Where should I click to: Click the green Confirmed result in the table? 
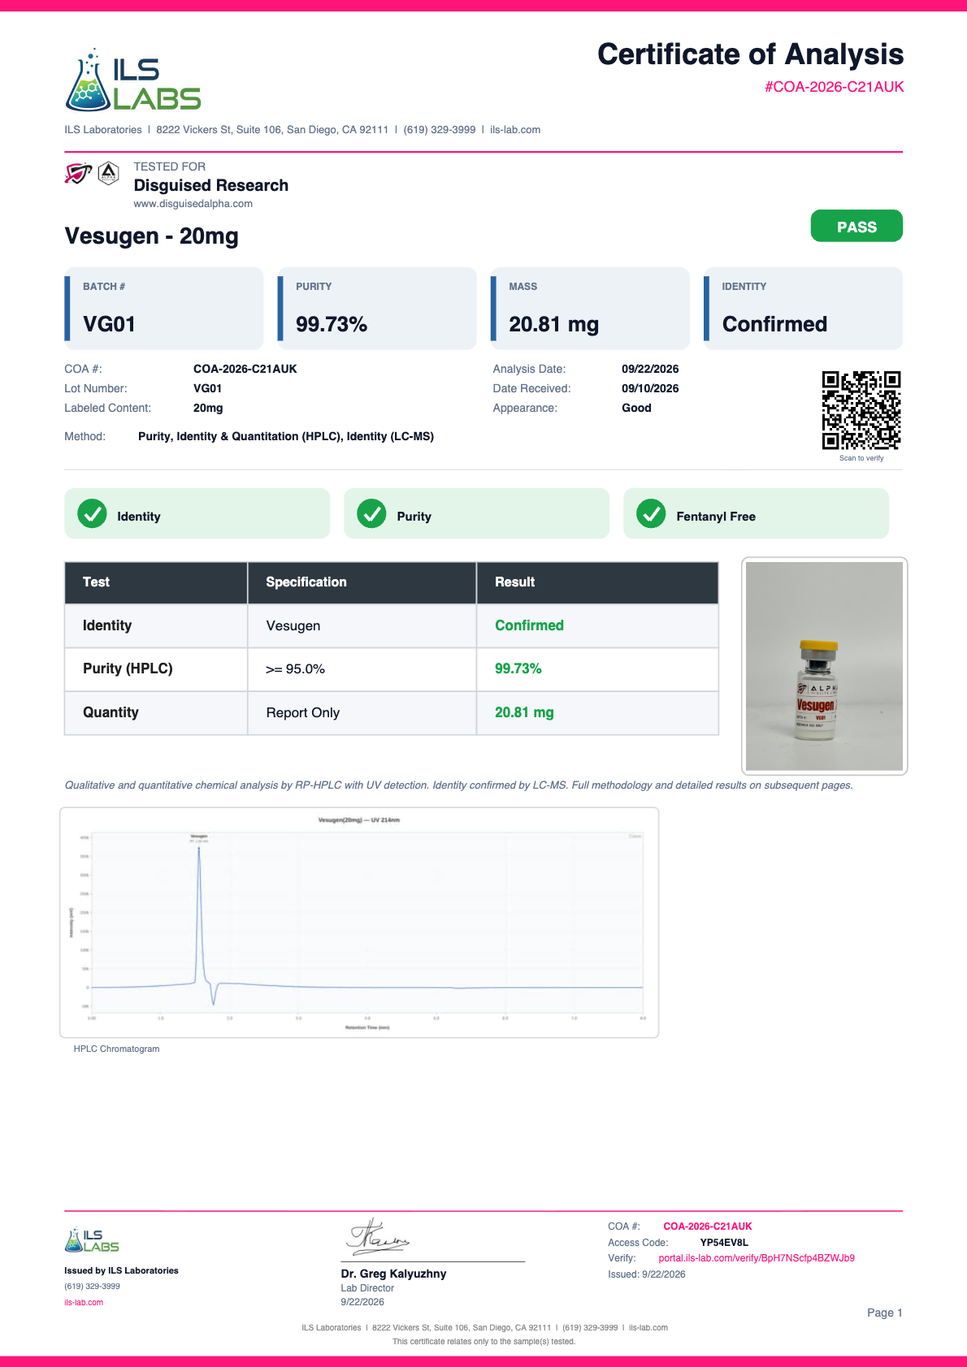[x=529, y=625]
